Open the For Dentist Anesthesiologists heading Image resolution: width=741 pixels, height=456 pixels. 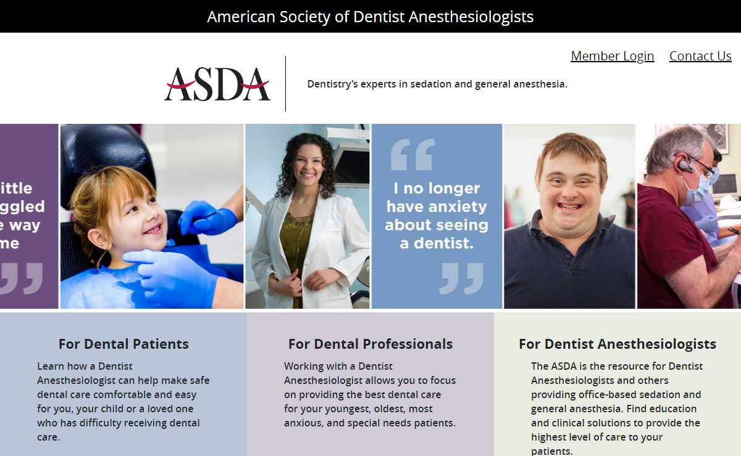pos(617,344)
